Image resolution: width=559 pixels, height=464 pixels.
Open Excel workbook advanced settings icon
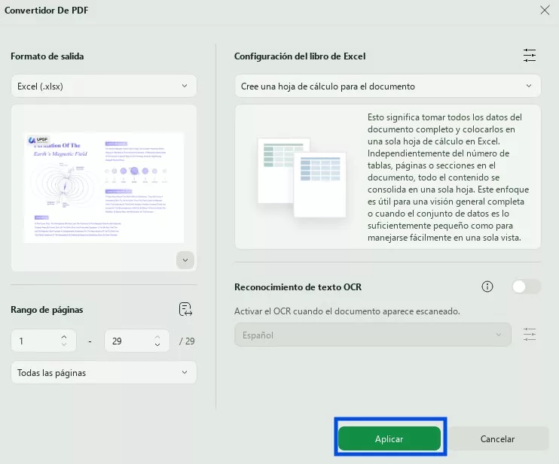pyautogui.click(x=530, y=56)
